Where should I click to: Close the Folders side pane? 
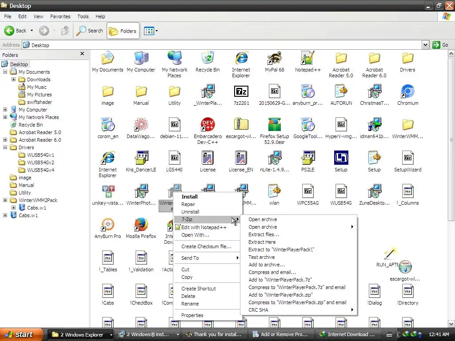tap(82, 54)
